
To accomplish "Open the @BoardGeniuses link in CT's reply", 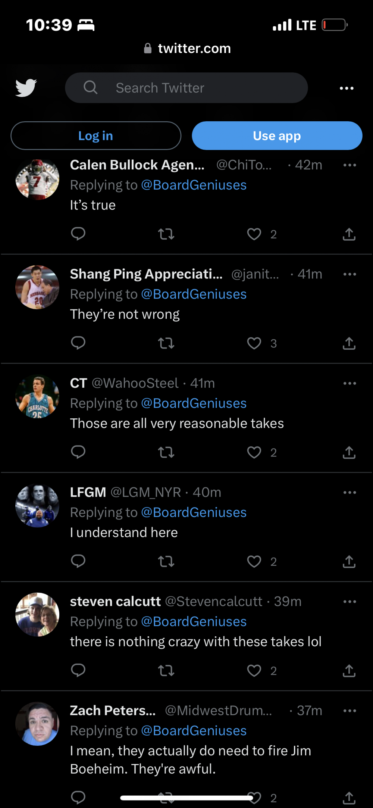I will coord(194,403).
